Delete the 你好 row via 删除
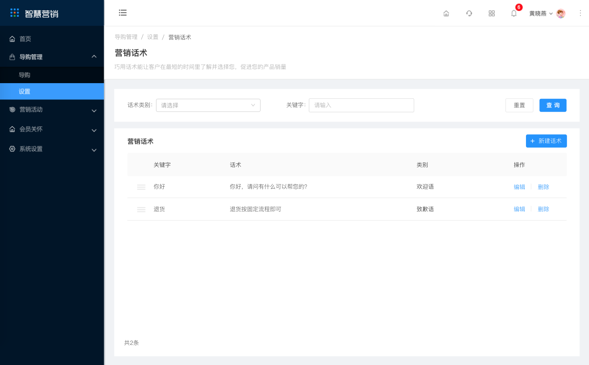Image resolution: width=589 pixels, height=365 pixels. coord(544,187)
